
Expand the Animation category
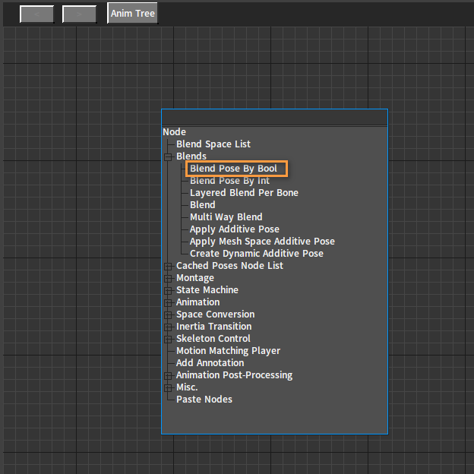pos(168,302)
